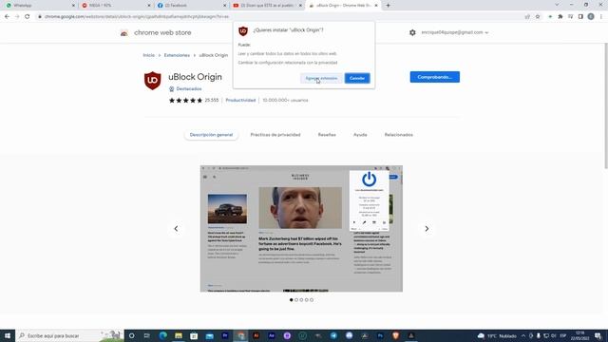The height and width of the screenshot is (342, 608).
Task: Click the browser back arrow
Action: point(7,17)
